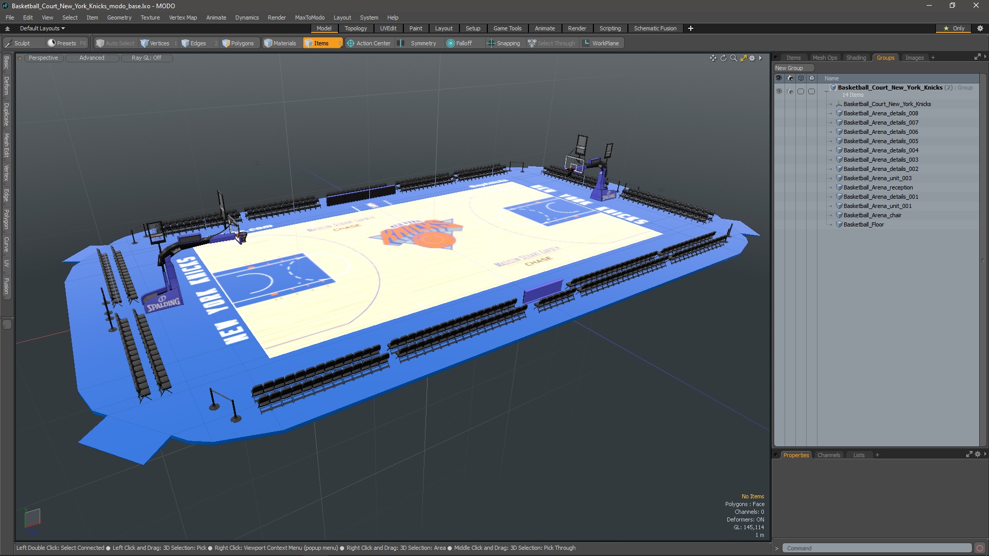This screenshot has width=989, height=556.
Task: Tick the second checkbox of the Knicks group row
Action: click(811, 91)
